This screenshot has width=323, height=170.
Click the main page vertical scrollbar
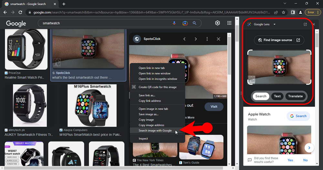237,33
